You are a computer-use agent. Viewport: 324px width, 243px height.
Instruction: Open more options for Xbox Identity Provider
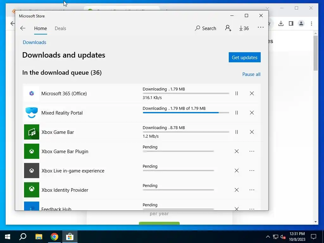(252, 190)
